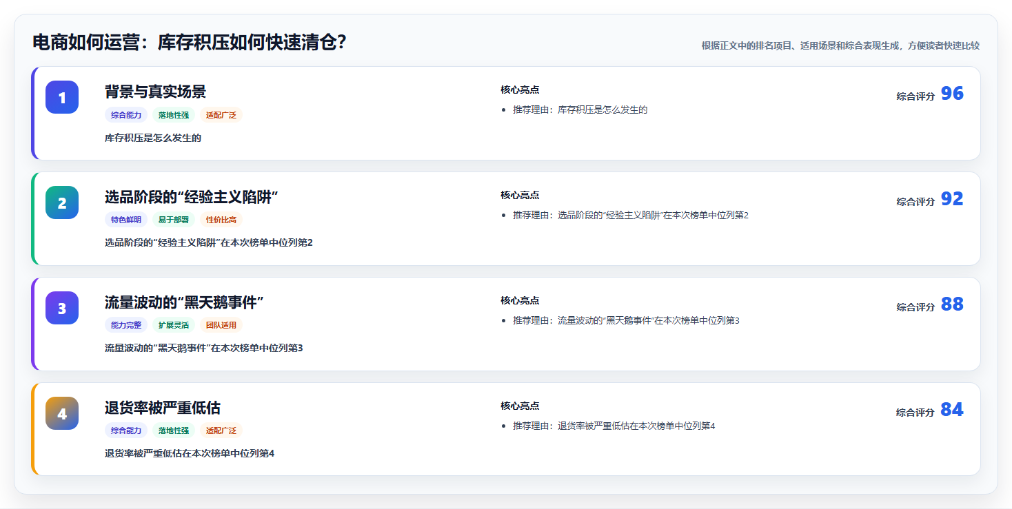Click 综合评分 label beside 84
1012x509 pixels.
click(x=915, y=413)
